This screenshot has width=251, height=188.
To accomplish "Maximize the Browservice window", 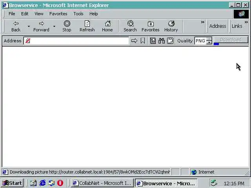I will 238,5.
